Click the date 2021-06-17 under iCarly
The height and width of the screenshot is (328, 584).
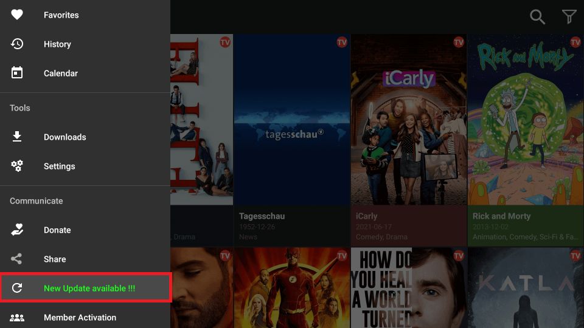tap(374, 227)
